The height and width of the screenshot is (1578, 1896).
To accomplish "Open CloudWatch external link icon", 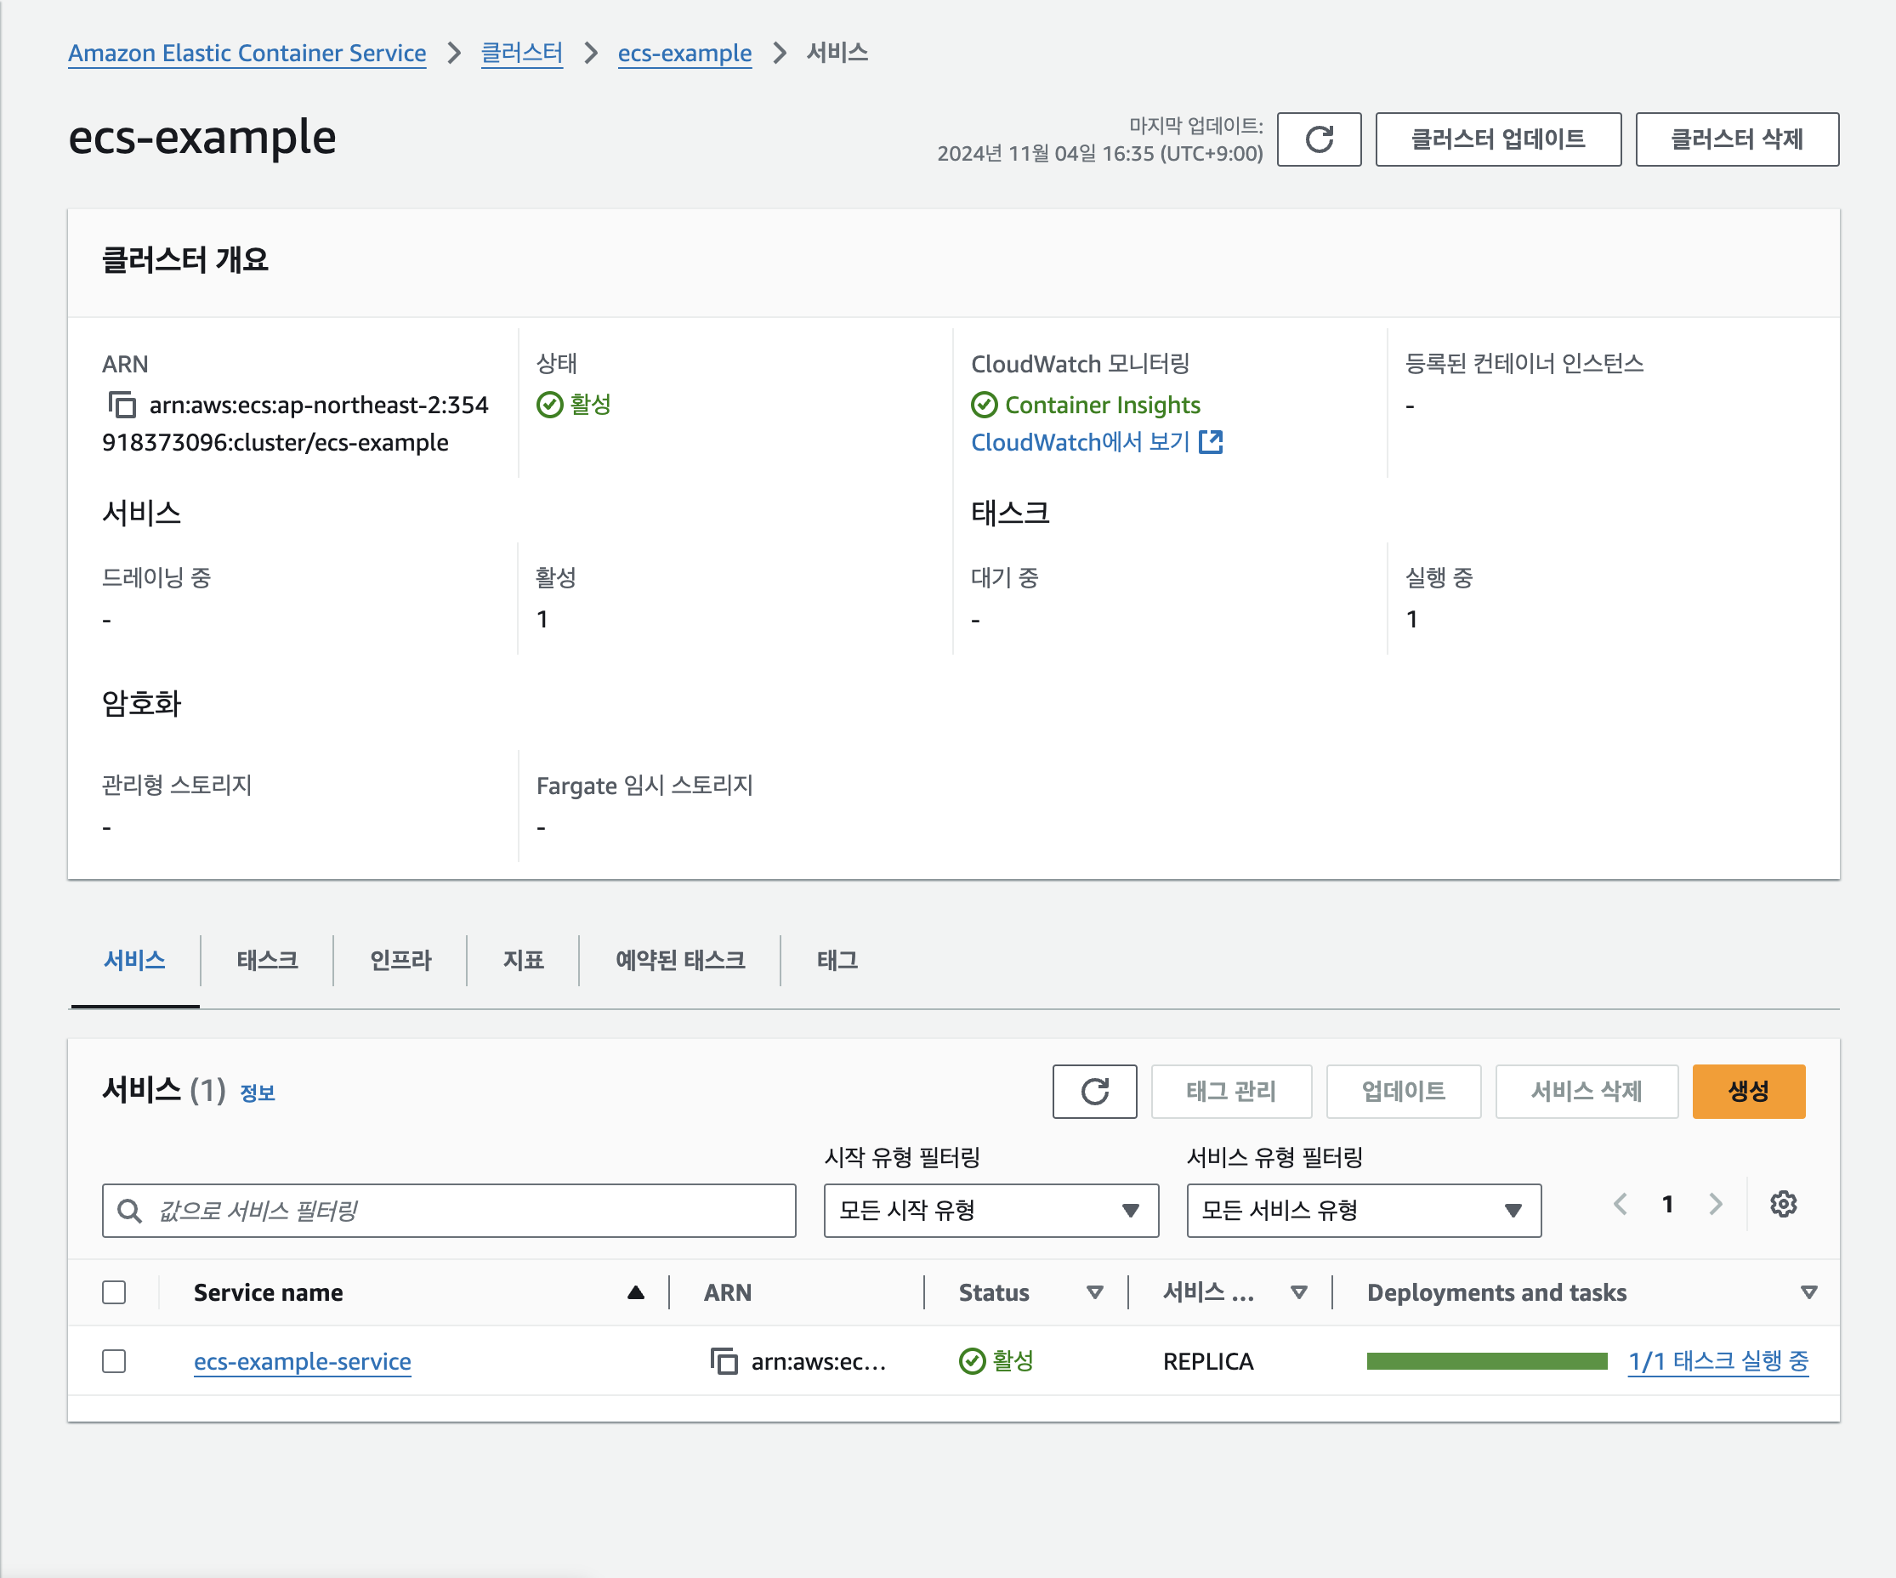I will 1210,442.
